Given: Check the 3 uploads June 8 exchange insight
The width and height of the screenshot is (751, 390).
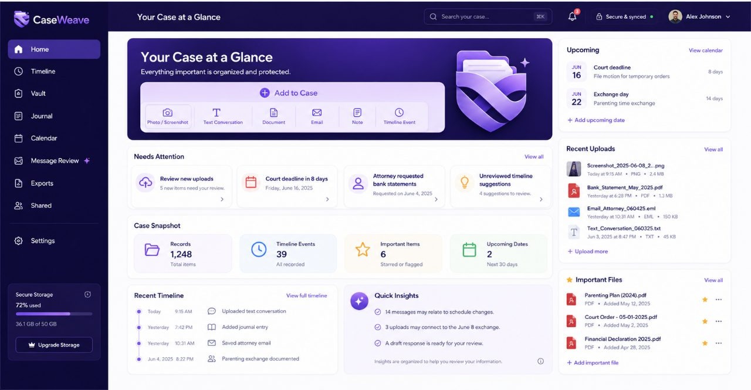Looking at the screenshot, I should coord(378,327).
